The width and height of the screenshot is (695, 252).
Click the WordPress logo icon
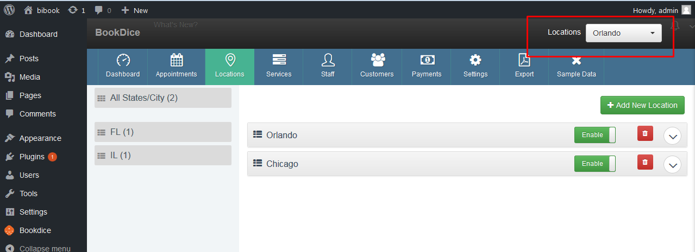(9, 10)
